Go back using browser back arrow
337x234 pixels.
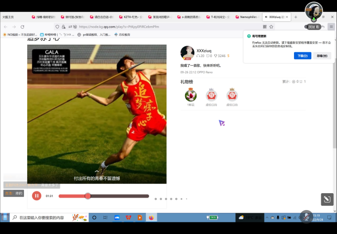[x=5, y=26]
